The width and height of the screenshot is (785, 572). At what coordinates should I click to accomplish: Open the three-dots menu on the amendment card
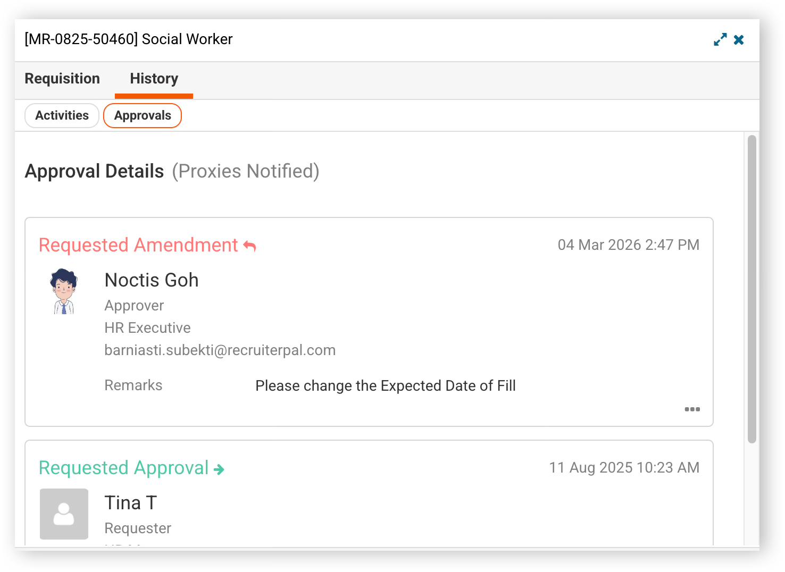coord(692,409)
